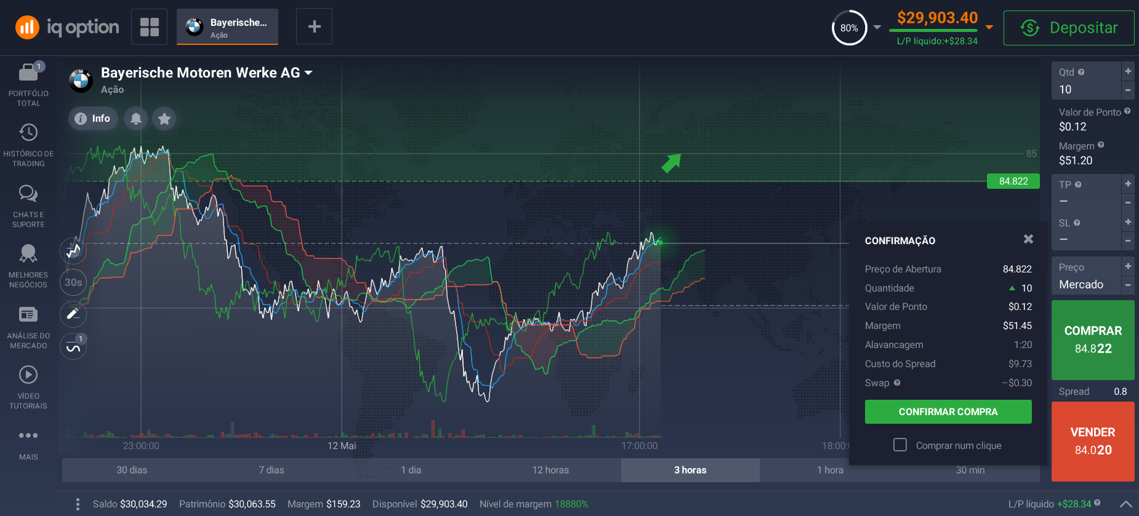Change the 30s candle interval
1139x516 pixels.
pos(73,282)
